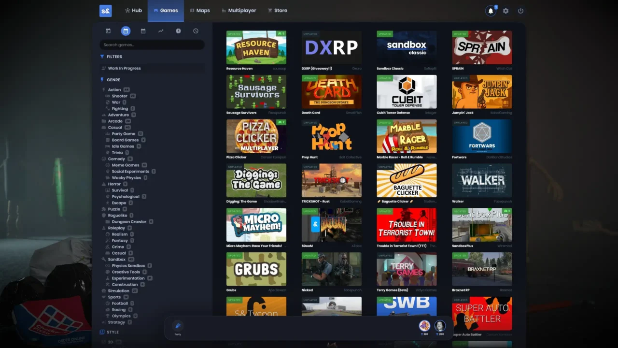Open the notifications bell
Viewport: 618px width, 348px height.
[491, 11]
